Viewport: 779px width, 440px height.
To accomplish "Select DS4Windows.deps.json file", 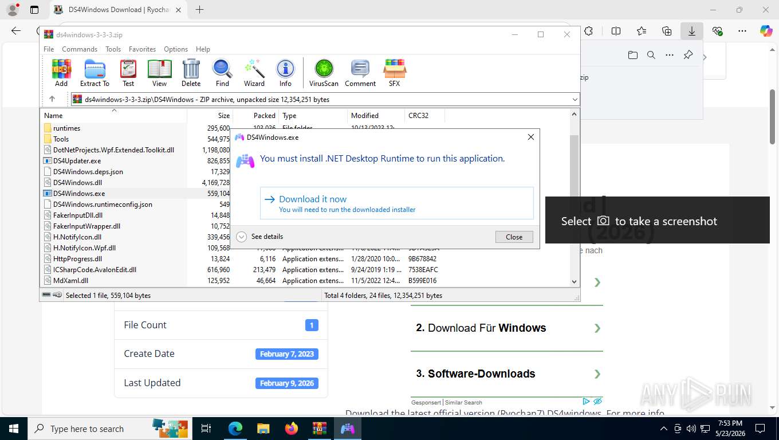I will 88,172.
